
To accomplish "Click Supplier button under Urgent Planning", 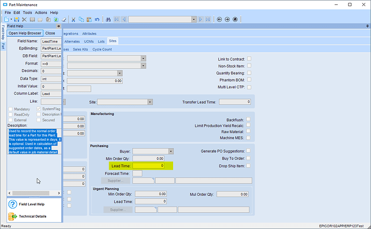I will point(118,210).
